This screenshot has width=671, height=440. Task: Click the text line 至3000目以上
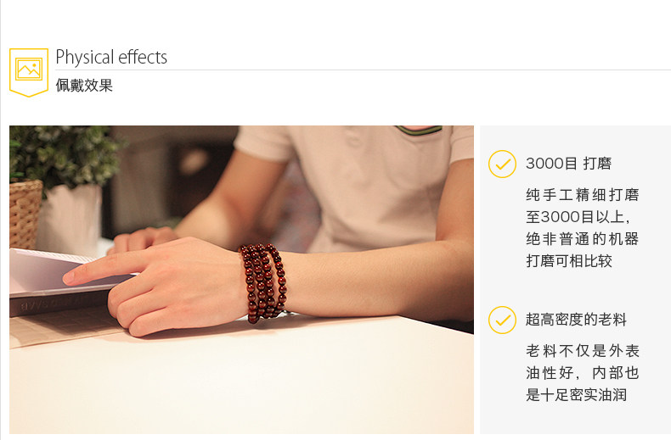point(578,217)
